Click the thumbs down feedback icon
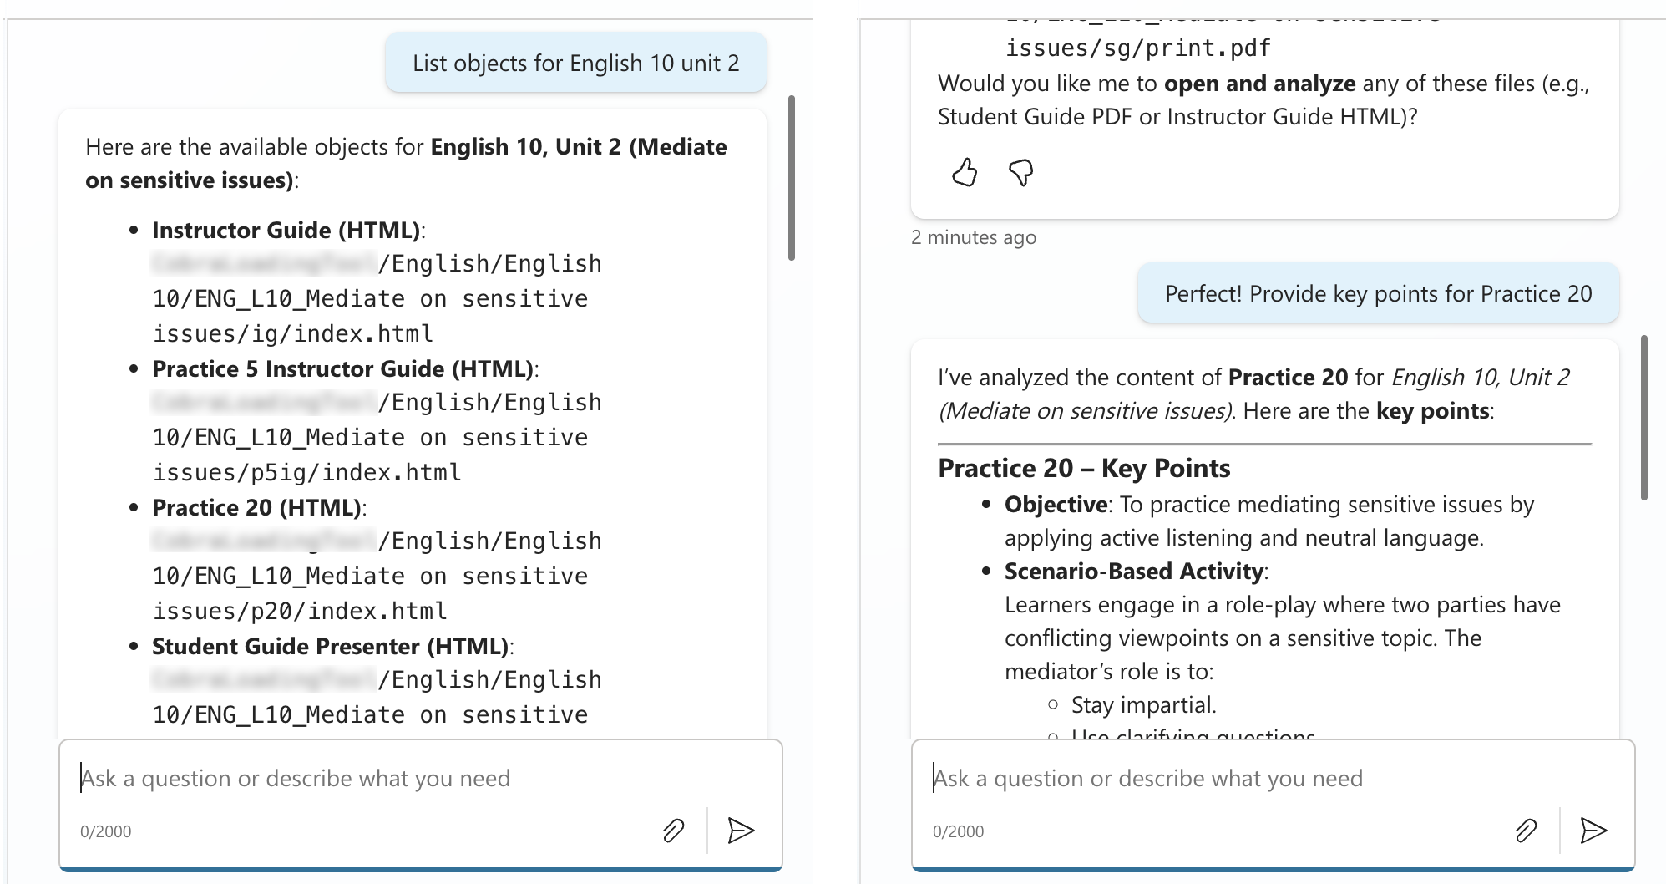 (1020, 172)
